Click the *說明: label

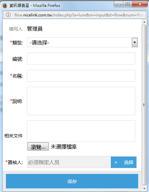(x=16, y=101)
